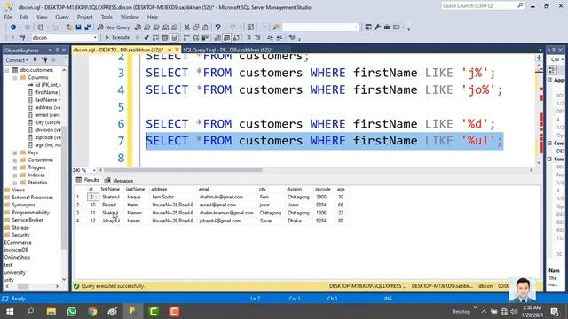Click the wrench Properties icon in toolbar
This screenshot has height=319, width=568.
pyautogui.click(x=377, y=27)
